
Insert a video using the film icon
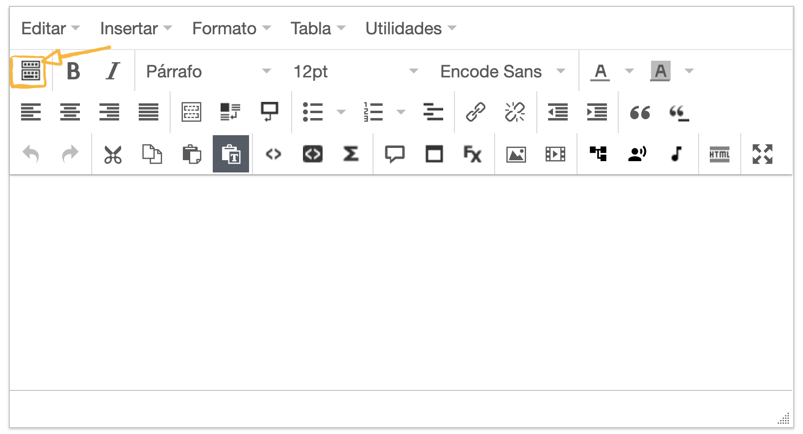click(x=555, y=155)
